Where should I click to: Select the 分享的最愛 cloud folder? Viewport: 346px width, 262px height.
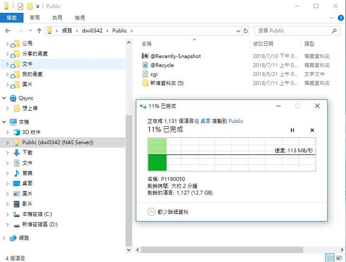tap(35, 54)
